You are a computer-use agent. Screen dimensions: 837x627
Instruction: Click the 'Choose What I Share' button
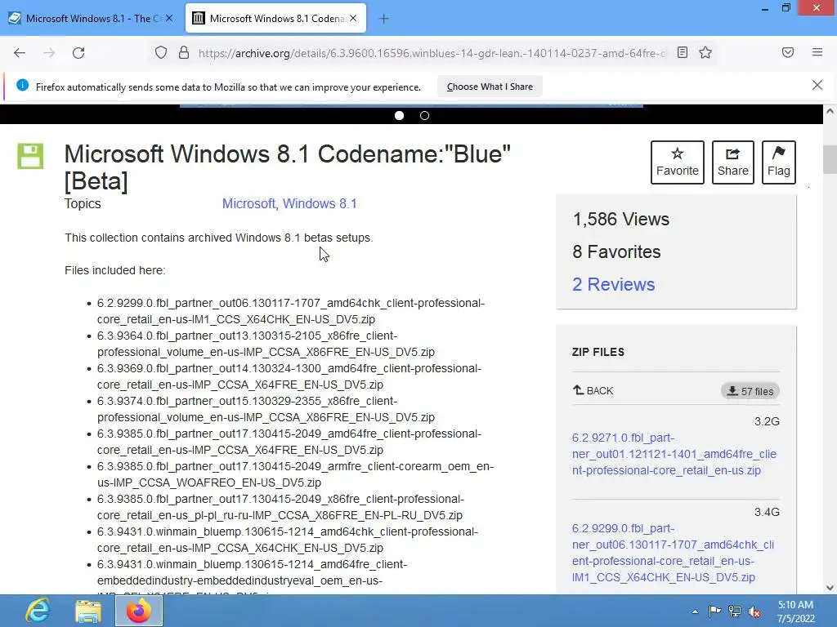point(490,87)
